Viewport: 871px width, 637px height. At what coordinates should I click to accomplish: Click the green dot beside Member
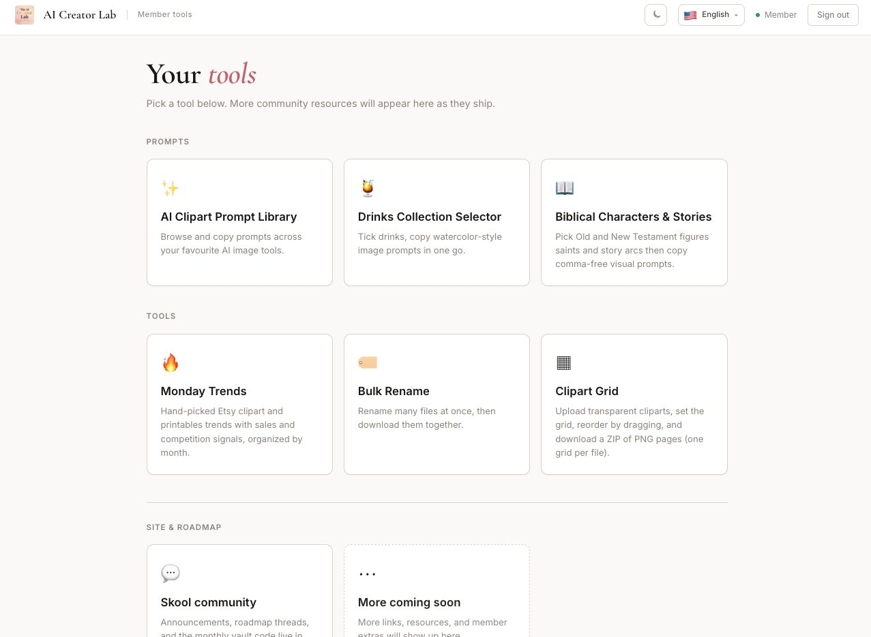pyautogui.click(x=758, y=15)
